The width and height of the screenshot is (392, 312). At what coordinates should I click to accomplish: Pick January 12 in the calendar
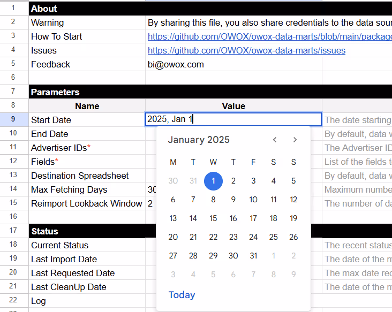293,200
